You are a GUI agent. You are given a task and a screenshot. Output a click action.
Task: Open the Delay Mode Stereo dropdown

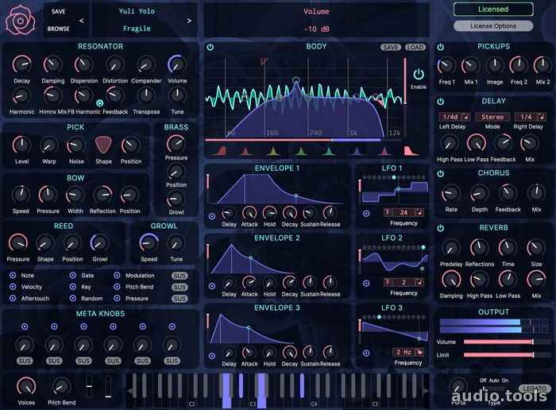coord(493,117)
